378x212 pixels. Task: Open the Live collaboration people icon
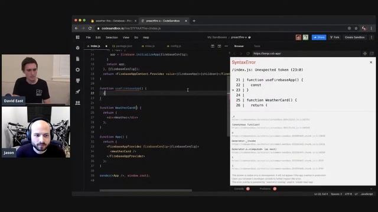click(x=77, y=103)
